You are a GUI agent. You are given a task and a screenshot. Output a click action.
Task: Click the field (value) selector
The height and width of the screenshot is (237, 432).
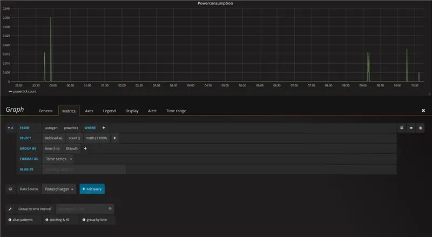coord(53,138)
